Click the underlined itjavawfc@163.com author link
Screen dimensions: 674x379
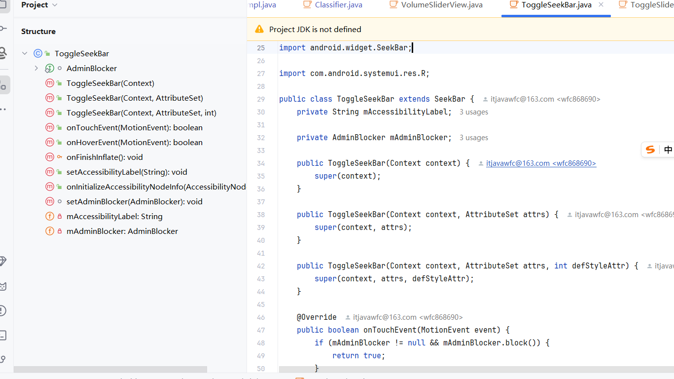click(x=541, y=163)
